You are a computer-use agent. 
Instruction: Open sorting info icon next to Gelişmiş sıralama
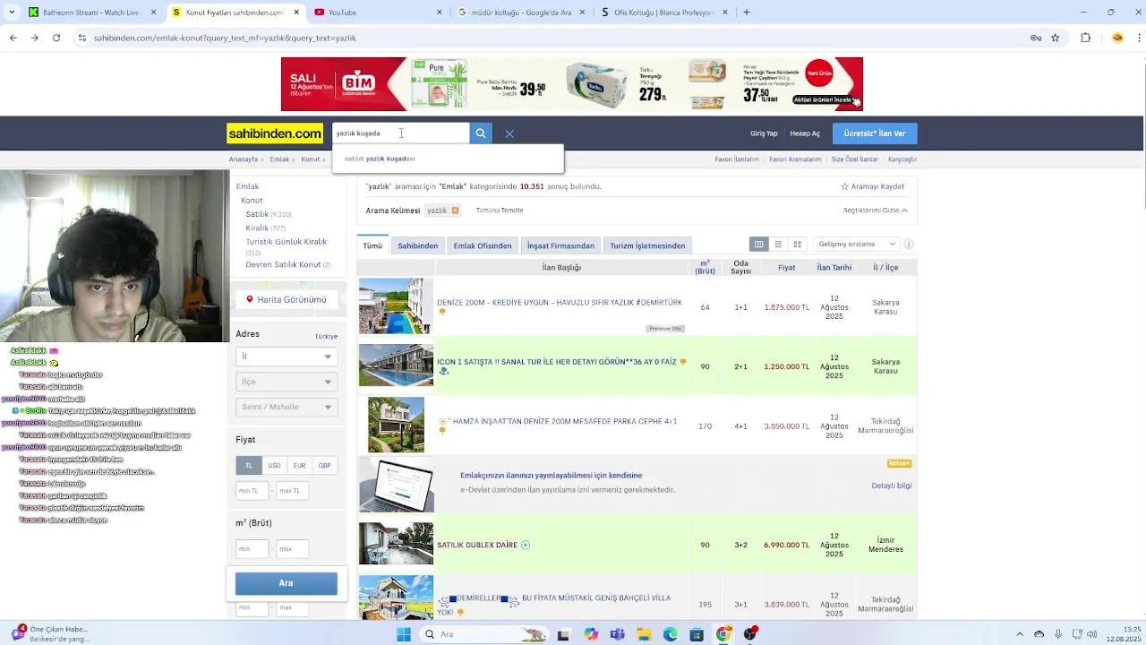coord(909,245)
